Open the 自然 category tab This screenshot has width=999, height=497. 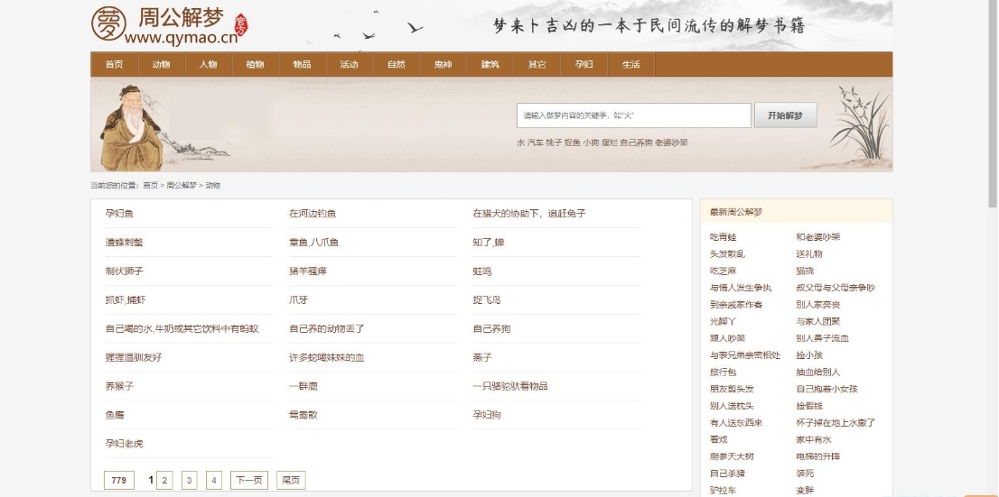pyautogui.click(x=397, y=64)
